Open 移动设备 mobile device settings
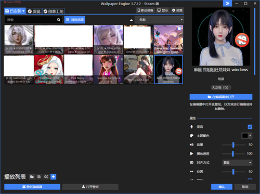The width and height of the screenshot is (260, 194). pyautogui.click(x=146, y=10)
